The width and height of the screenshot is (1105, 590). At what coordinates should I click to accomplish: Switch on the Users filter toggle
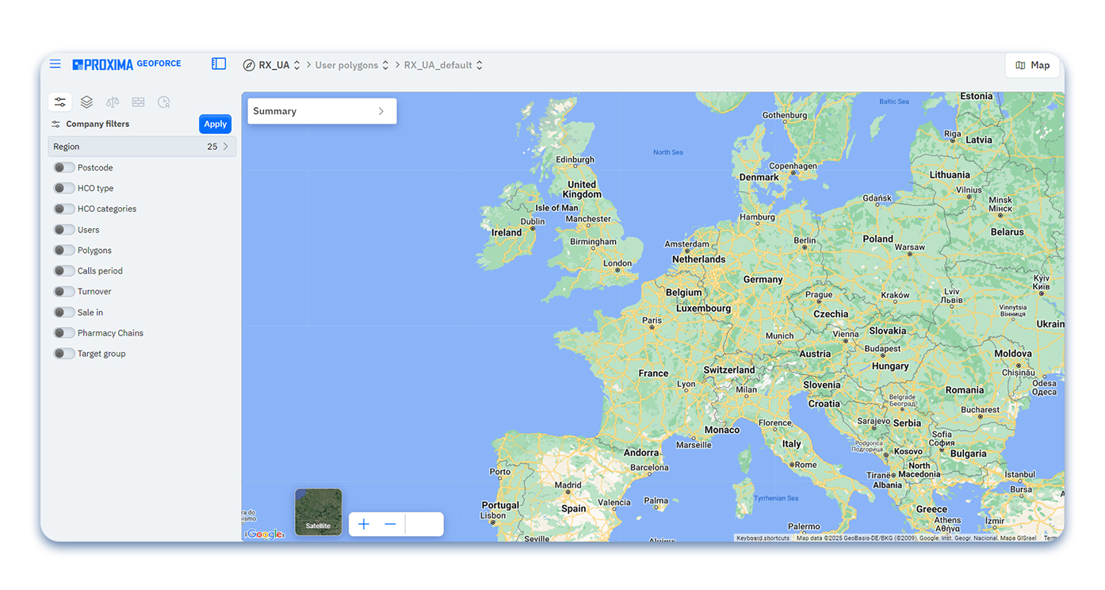(64, 229)
